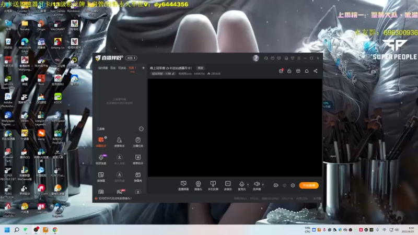Toggle the preview eye icon
This screenshot has width=418, height=235.
(x=284, y=185)
